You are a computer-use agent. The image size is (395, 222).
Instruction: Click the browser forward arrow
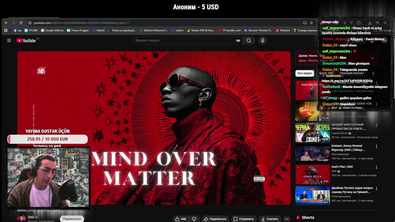coord(14,23)
